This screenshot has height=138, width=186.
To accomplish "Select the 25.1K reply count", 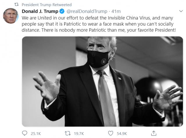I will (36, 134).
